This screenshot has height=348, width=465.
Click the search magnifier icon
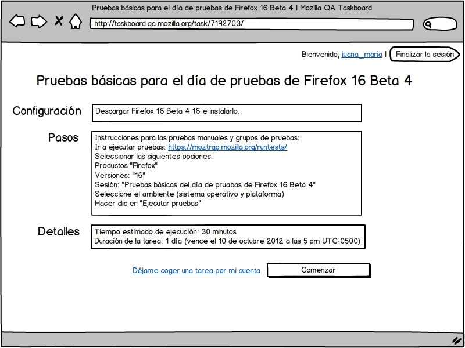428,24
